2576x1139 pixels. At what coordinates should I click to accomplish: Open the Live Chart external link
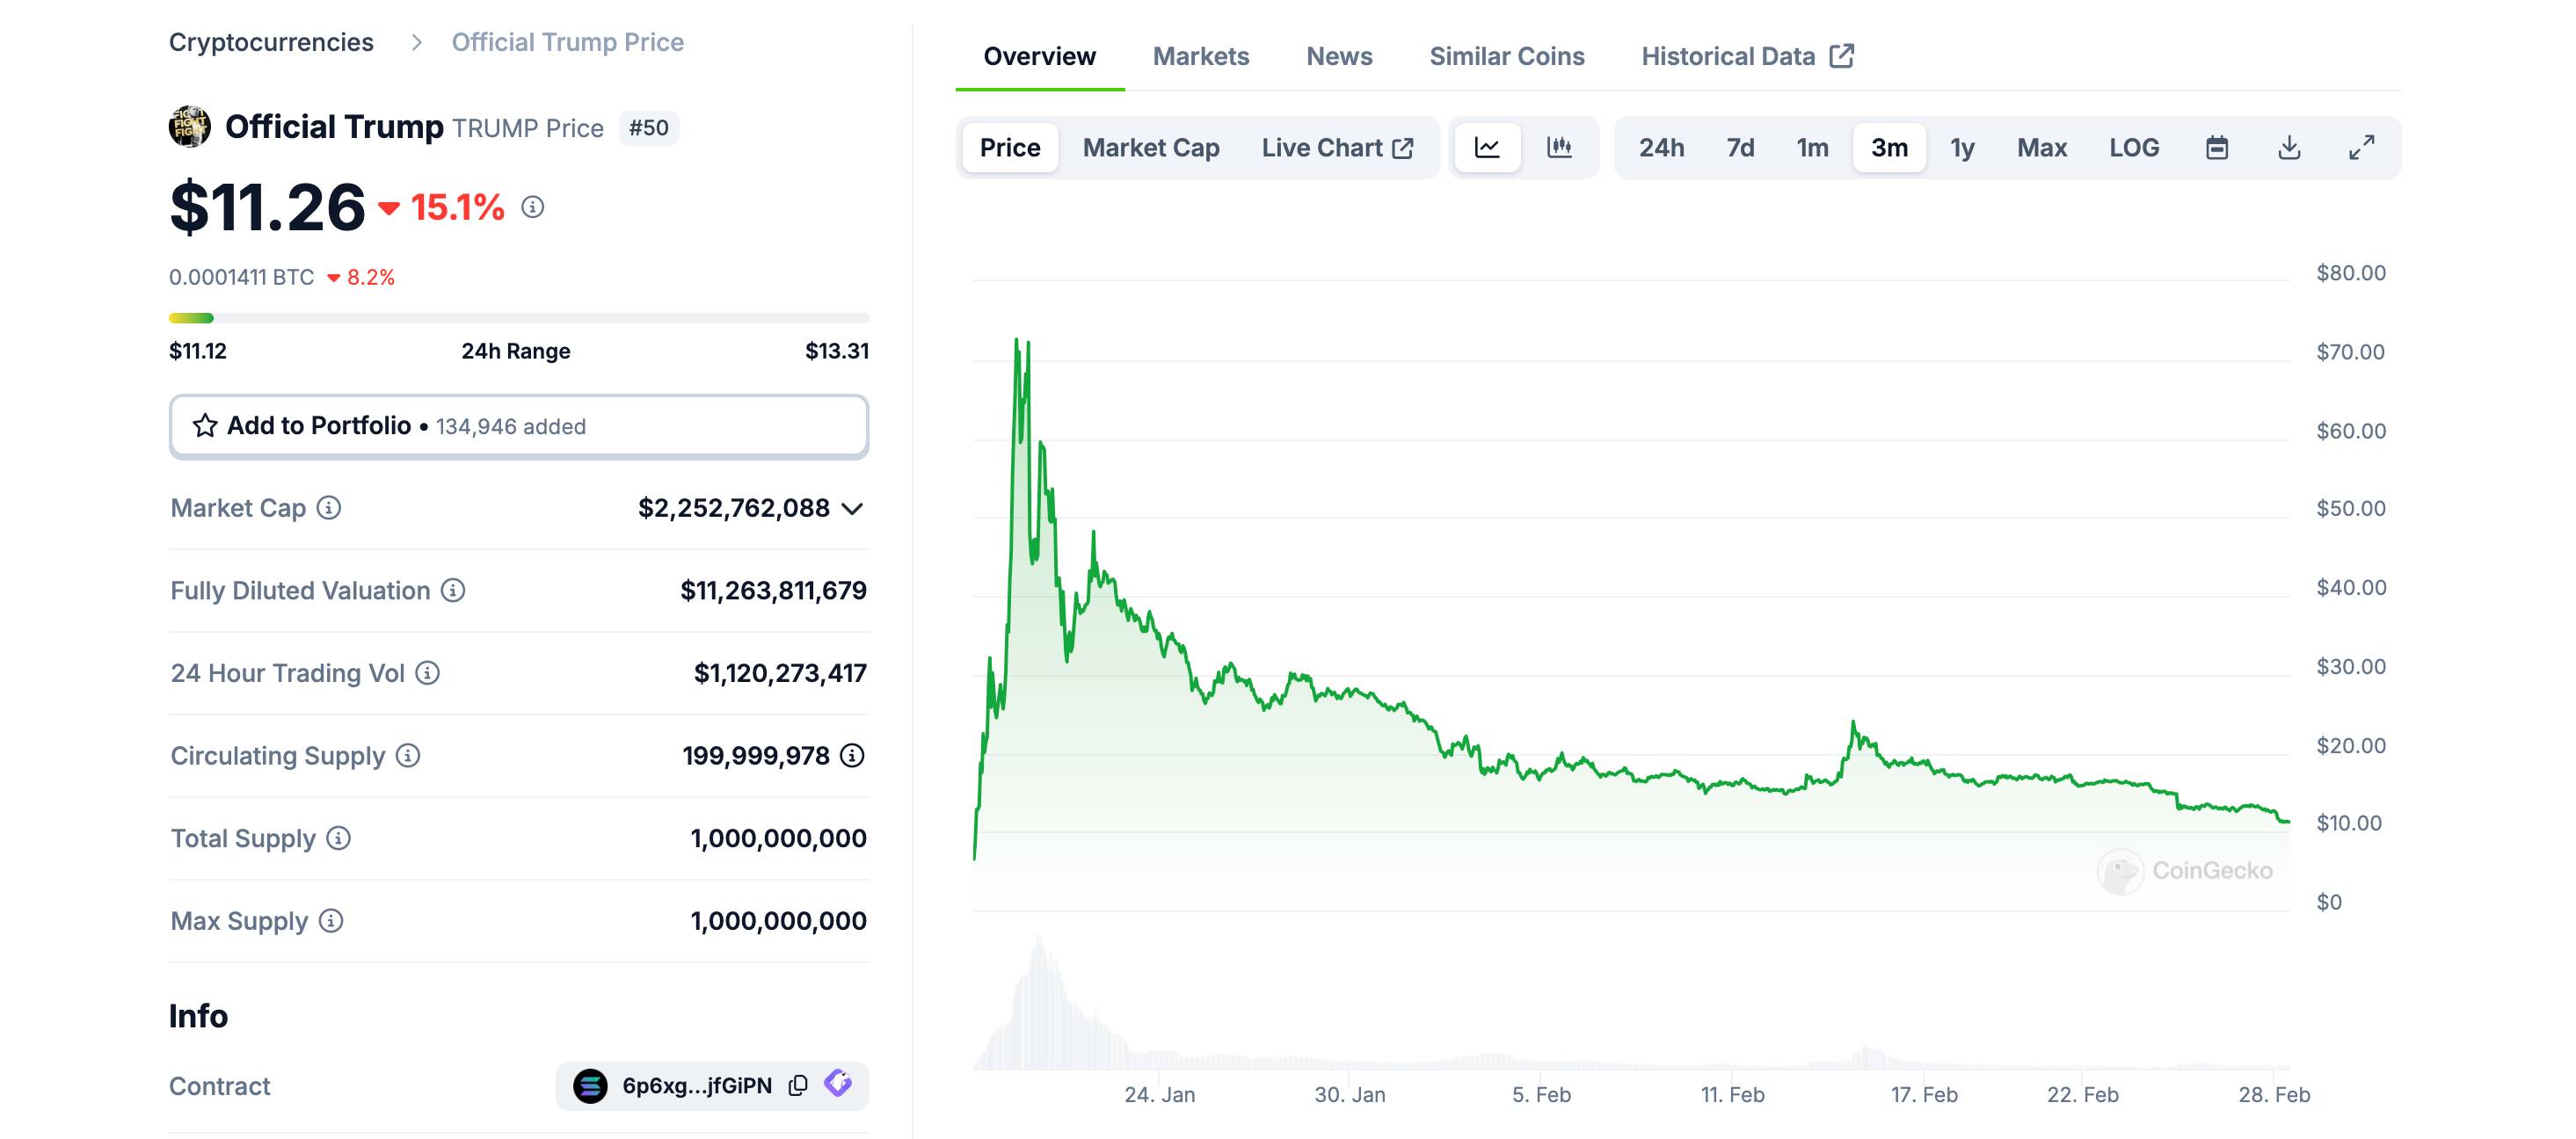[1338, 147]
